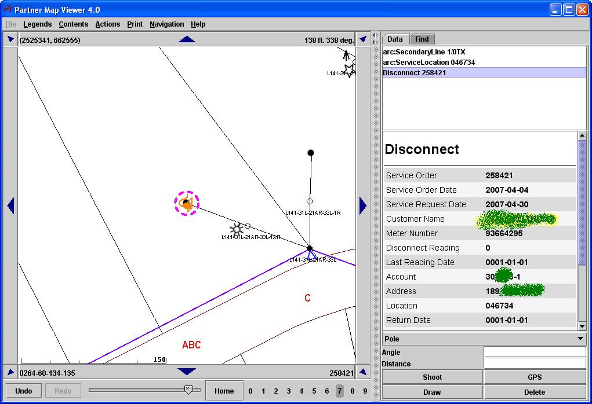
Task: Select zoom level 9
Action: coord(365,391)
